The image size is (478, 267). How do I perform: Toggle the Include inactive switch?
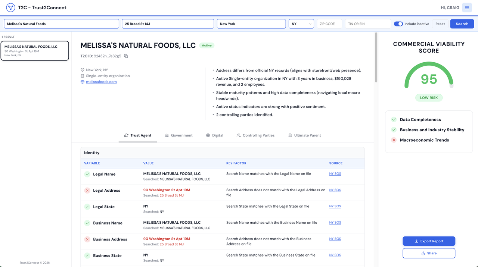pyautogui.click(x=398, y=24)
